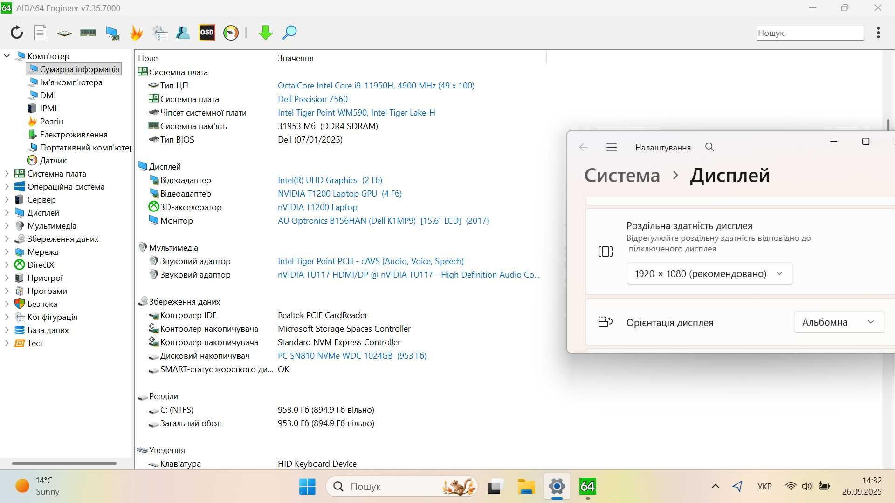Select Розгін tree item
895x503 pixels.
(x=46, y=121)
